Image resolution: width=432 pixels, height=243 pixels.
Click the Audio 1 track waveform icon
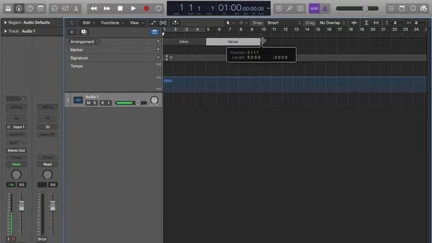[78, 100]
